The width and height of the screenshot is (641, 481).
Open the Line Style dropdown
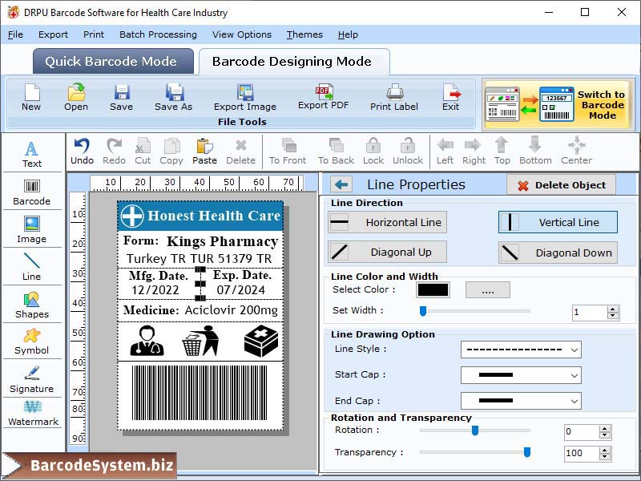click(x=521, y=350)
